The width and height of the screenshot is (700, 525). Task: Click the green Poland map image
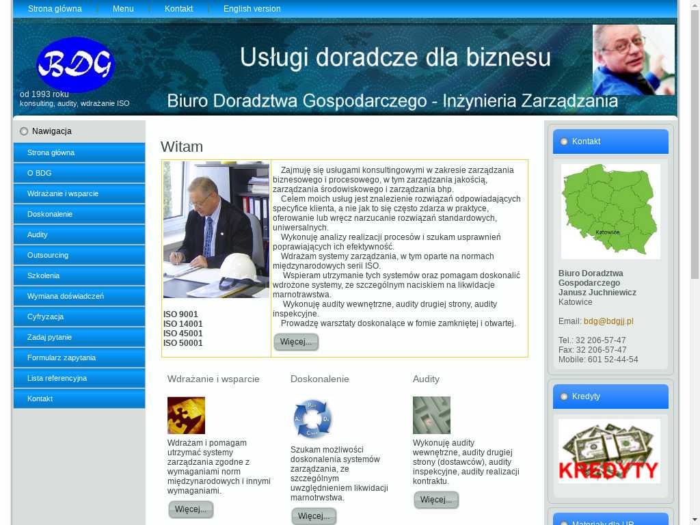pyautogui.click(x=610, y=211)
